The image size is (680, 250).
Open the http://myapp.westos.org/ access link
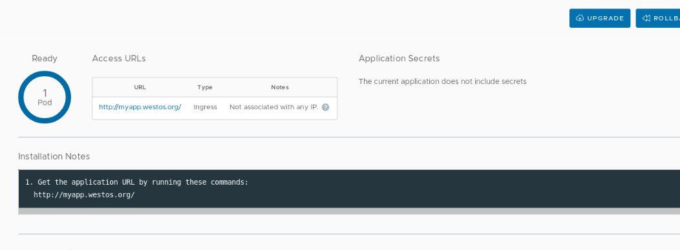140,107
